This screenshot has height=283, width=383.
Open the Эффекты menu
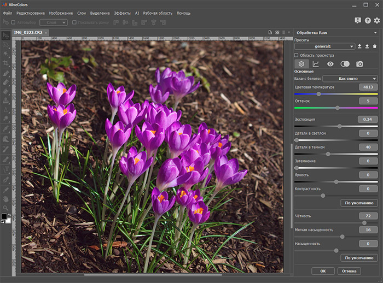pyautogui.click(x=122, y=13)
